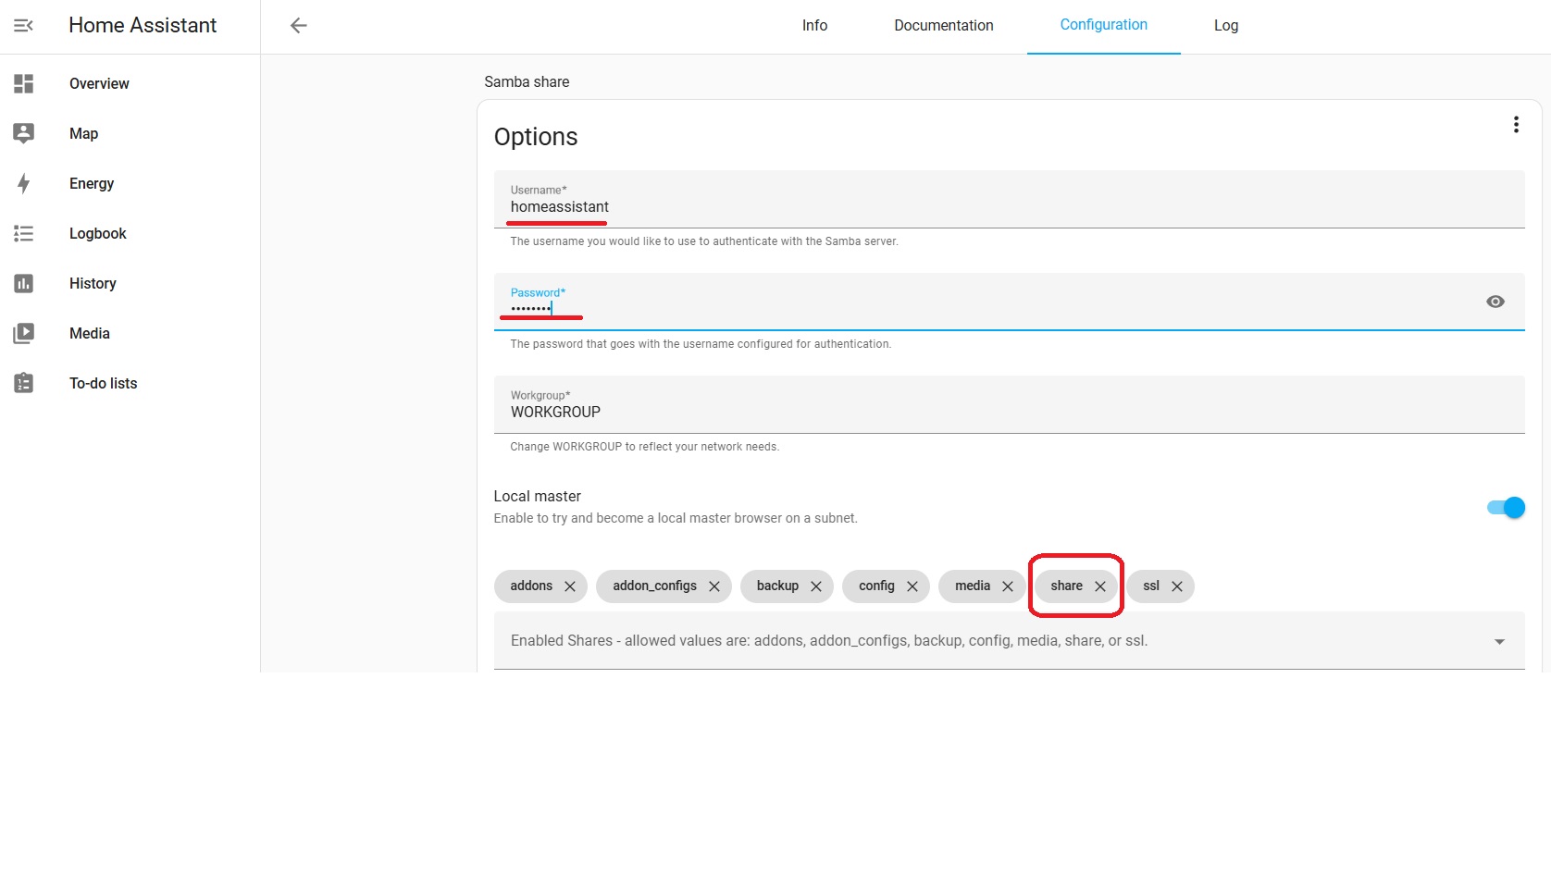
Task: Click the media chip label
Action: click(973, 586)
